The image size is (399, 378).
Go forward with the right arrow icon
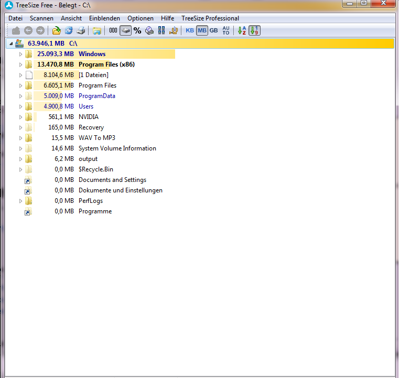(40, 30)
